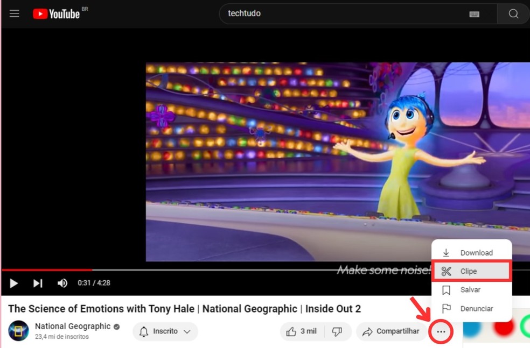This screenshot has height=348, width=530.
Task: Open the hamburger guide menu
Action: [14, 13]
